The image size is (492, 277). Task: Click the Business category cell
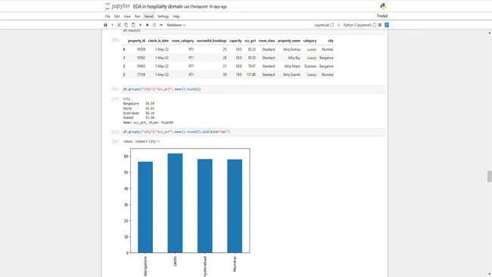click(x=310, y=67)
